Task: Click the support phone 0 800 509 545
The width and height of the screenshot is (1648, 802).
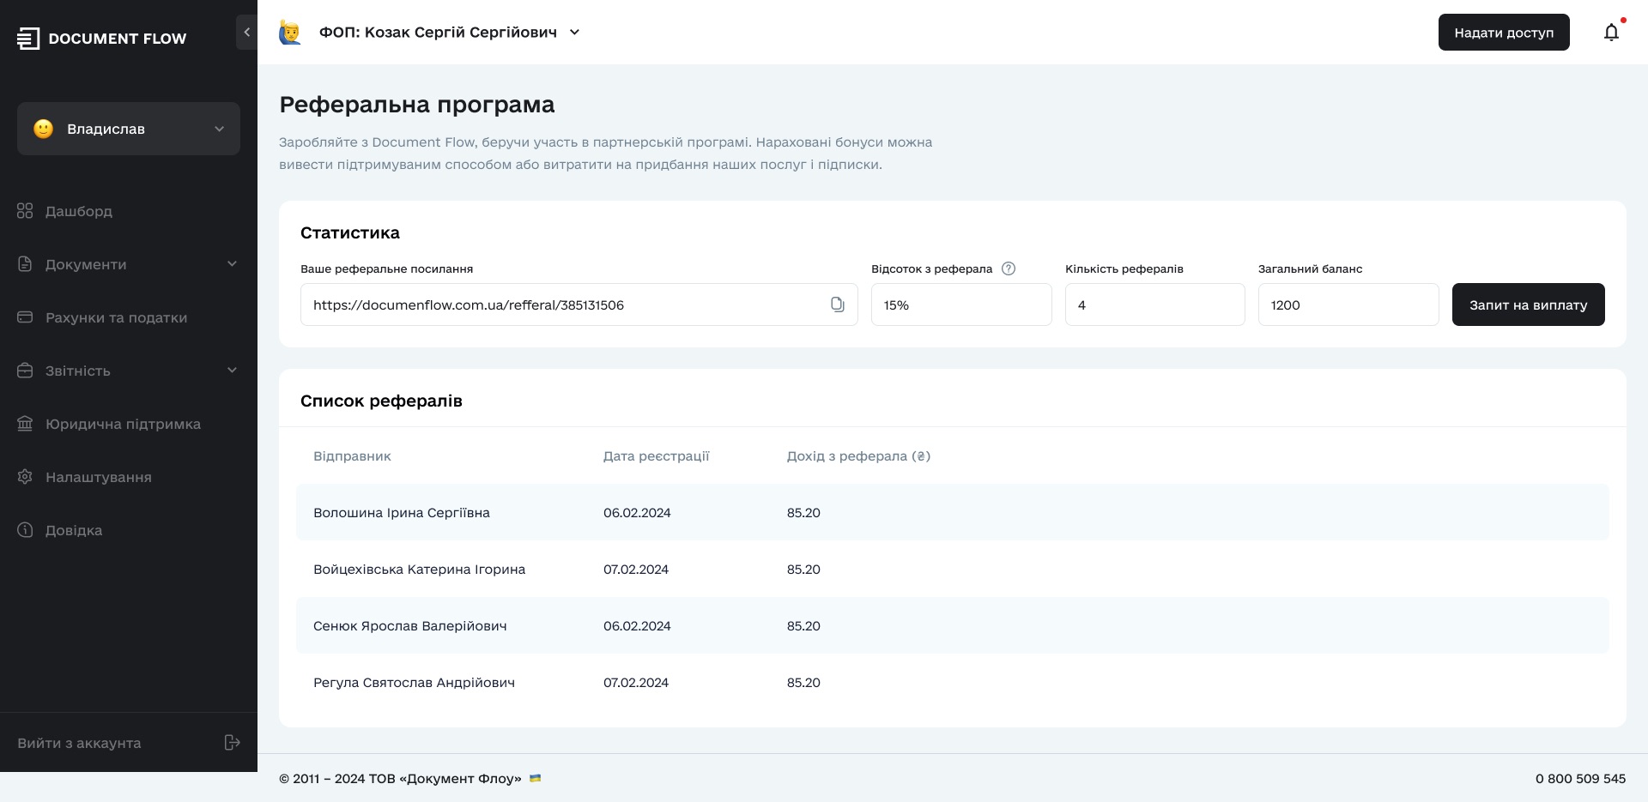Action: pyautogui.click(x=1580, y=779)
